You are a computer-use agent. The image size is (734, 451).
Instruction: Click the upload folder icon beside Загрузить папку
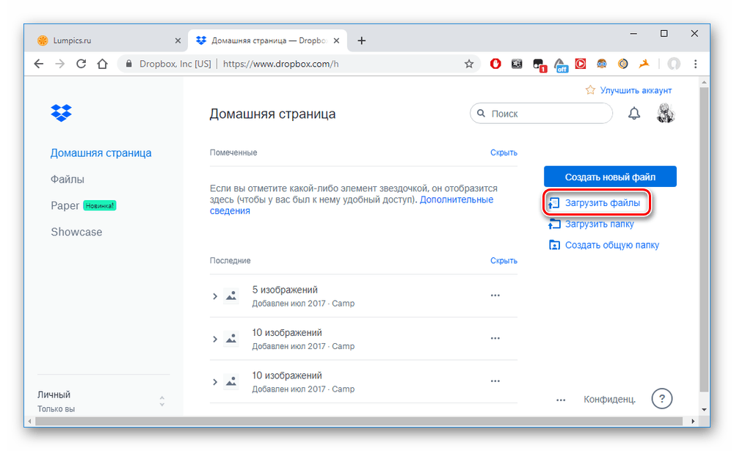point(554,224)
